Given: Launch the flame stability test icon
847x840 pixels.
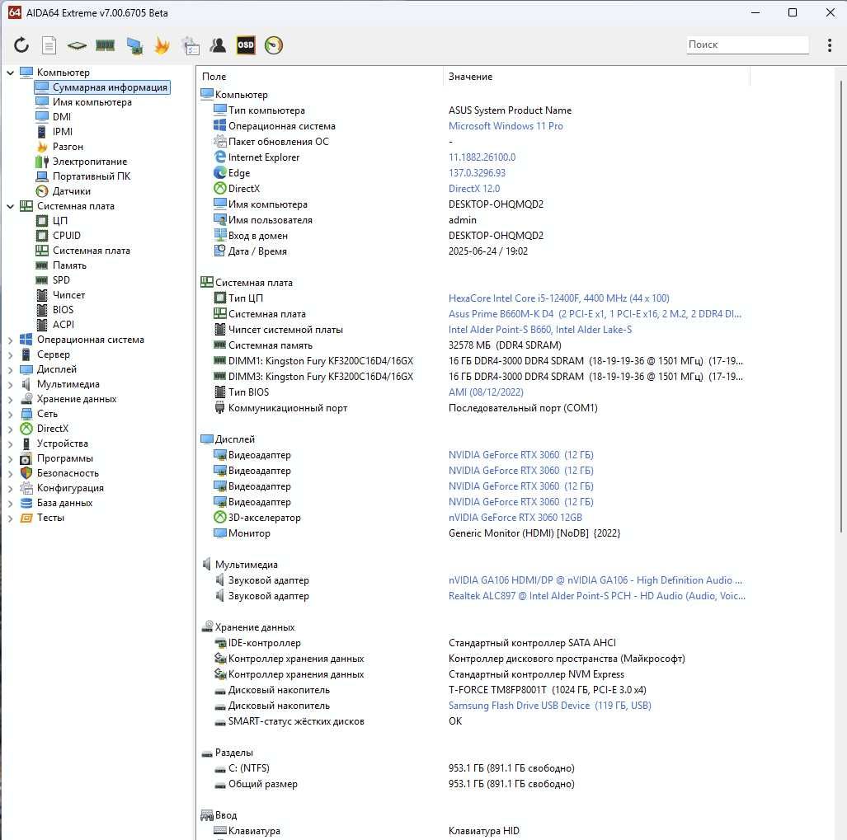Looking at the screenshot, I should pos(162,45).
